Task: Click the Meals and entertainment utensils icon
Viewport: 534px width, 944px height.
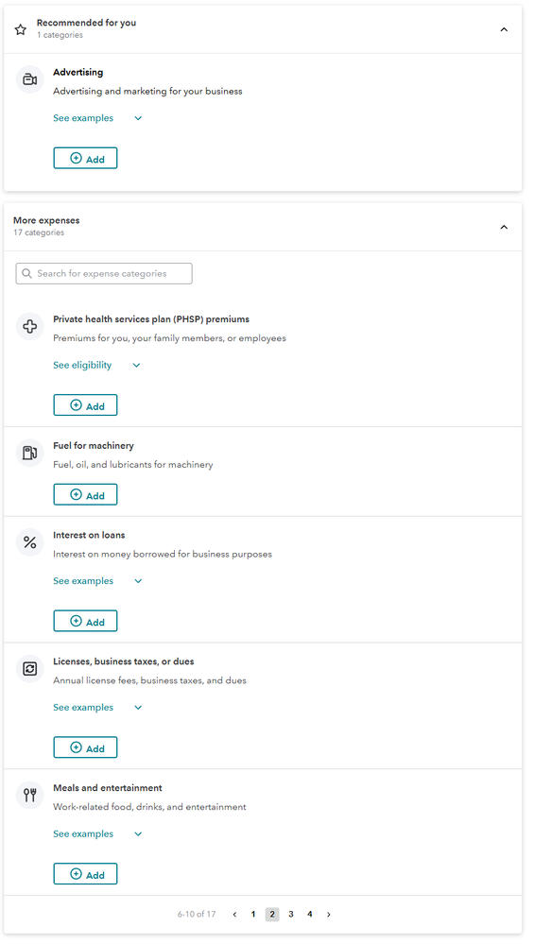Action: click(x=29, y=796)
